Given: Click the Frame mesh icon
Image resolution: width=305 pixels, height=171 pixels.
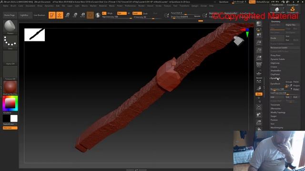Looking at the screenshot, I should 259,107.
